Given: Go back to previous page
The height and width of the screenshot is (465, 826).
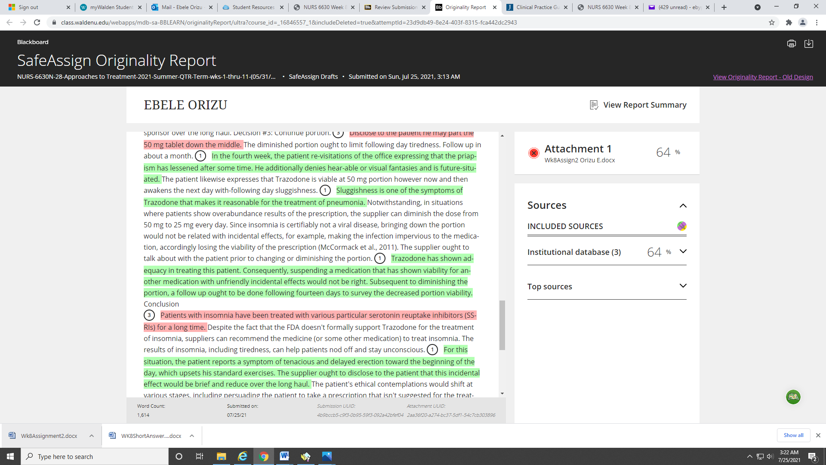Looking at the screenshot, I should coord(9,22).
